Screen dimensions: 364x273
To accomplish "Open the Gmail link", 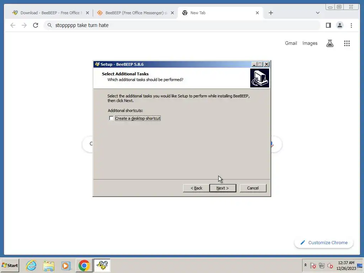I will [291, 43].
